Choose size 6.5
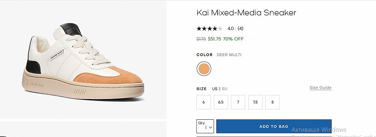376x137 pixels. [x=221, y=102]
